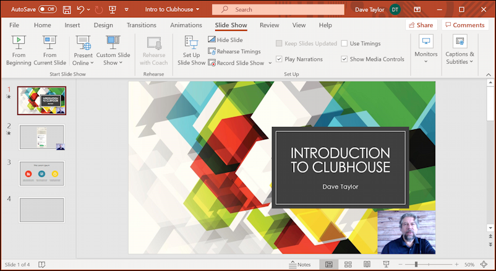
Task: Click the Redo icon
Action: click(x=99, y=10)
